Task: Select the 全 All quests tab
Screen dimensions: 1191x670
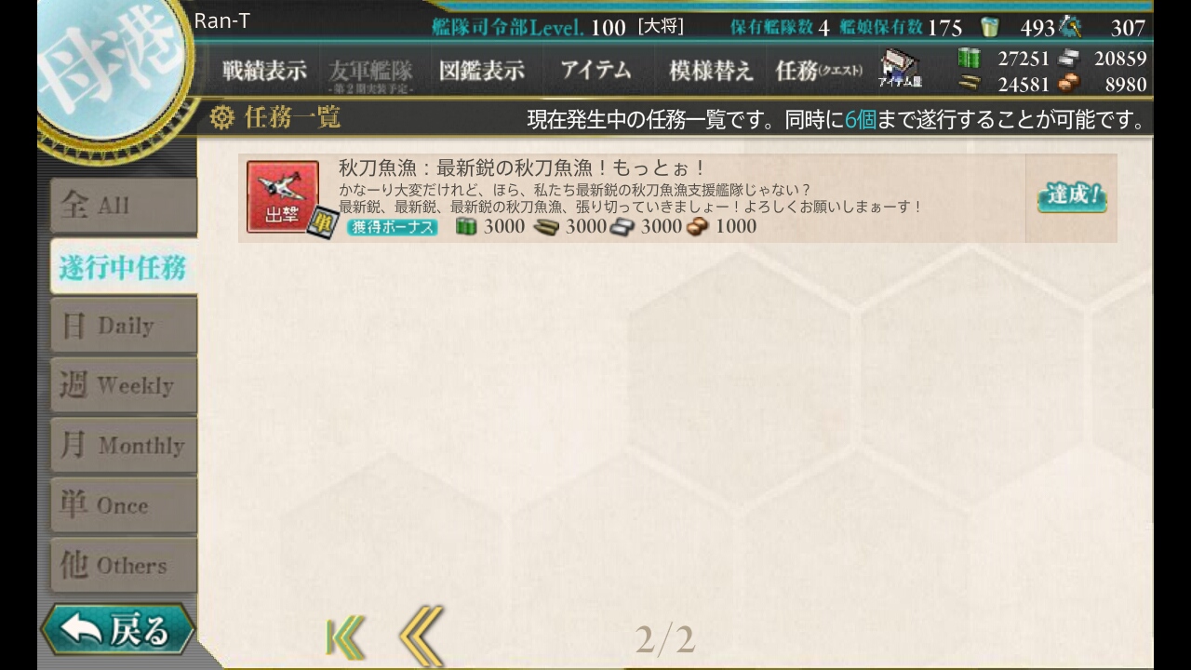Action: [x=123, y=206]
